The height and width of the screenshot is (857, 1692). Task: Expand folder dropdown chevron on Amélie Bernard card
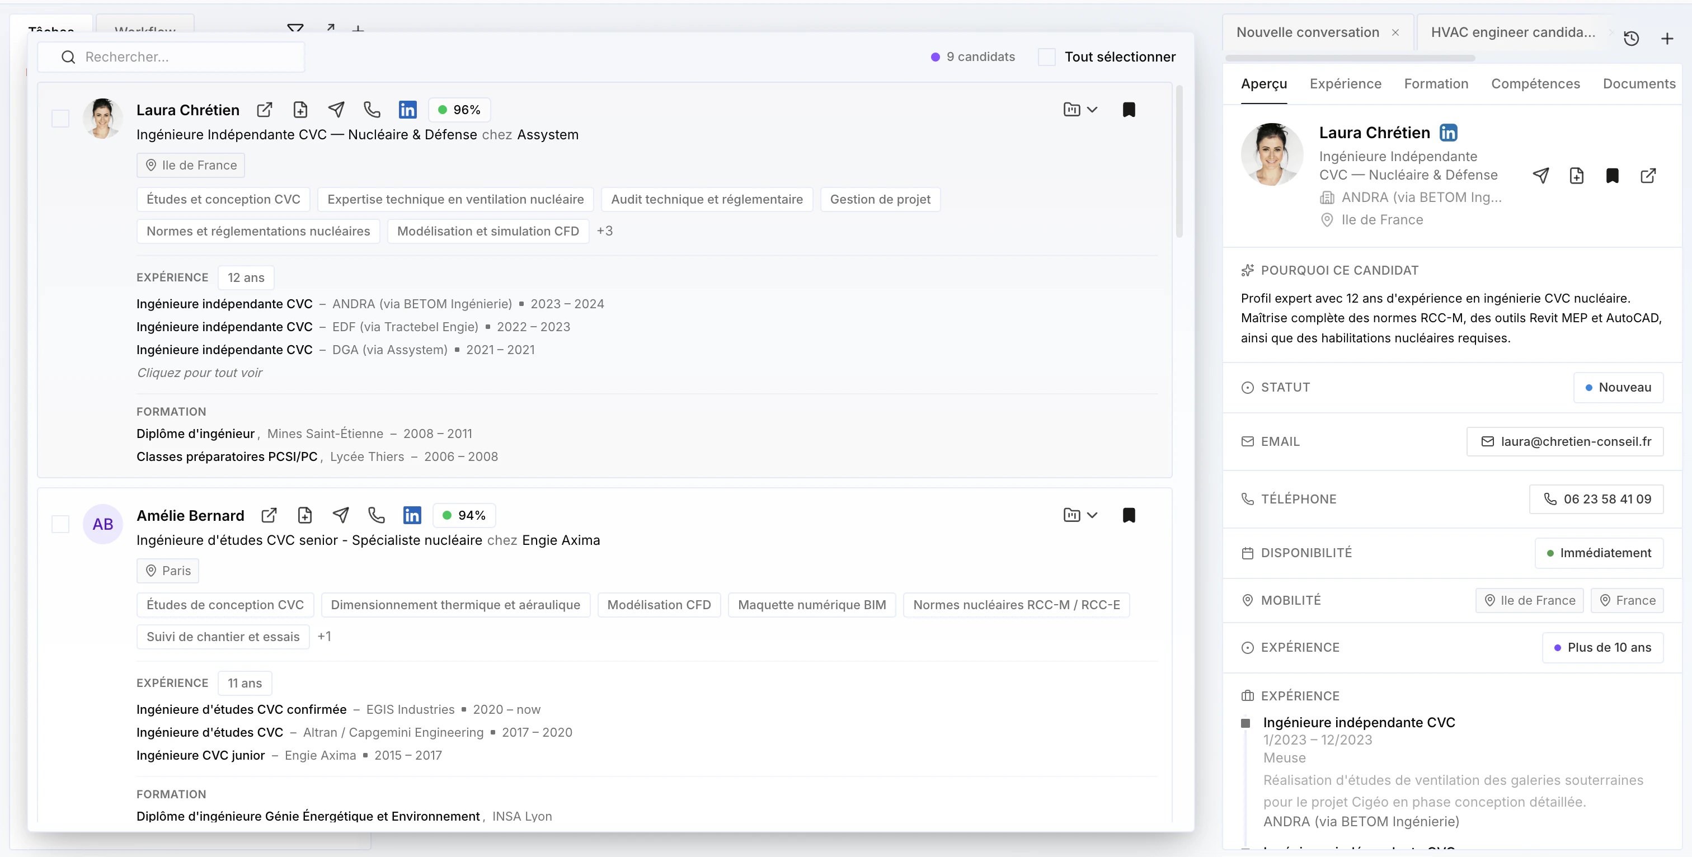point(1092,516)
